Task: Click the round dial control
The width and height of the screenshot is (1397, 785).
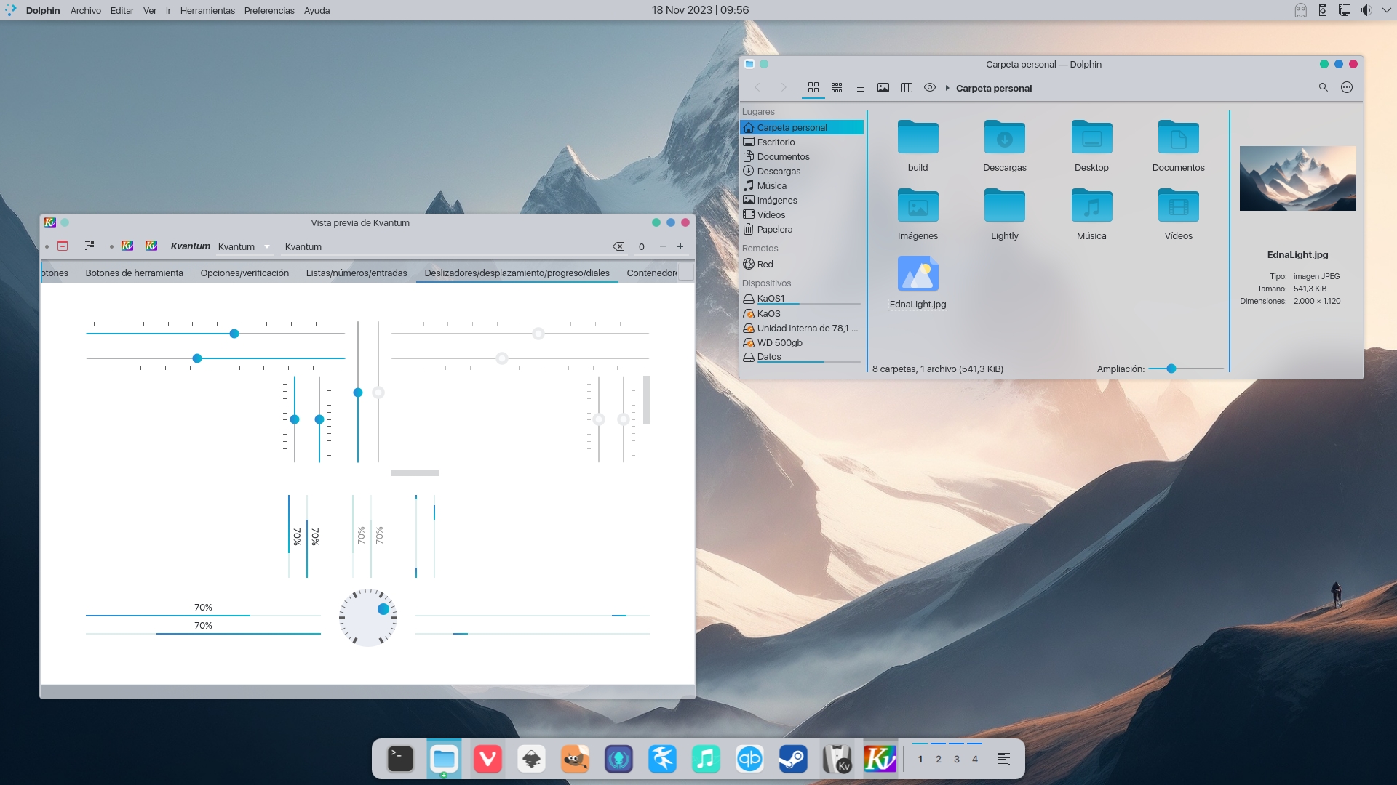Action: (367, 617)
